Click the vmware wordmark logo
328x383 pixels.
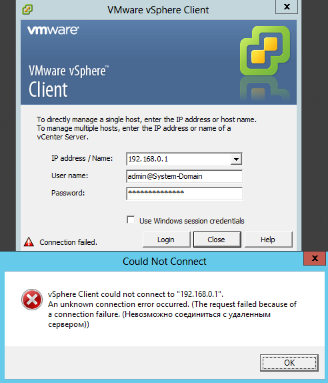click(53, 30)
